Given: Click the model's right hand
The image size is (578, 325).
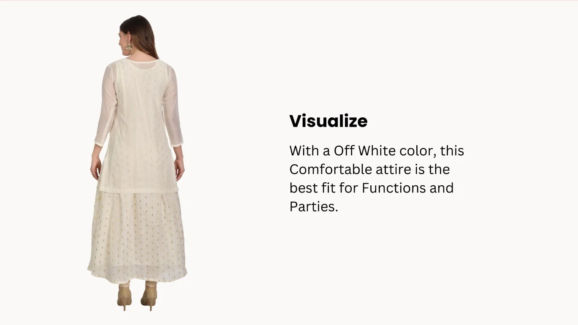Looking at the screenshot, I should 179,169.
